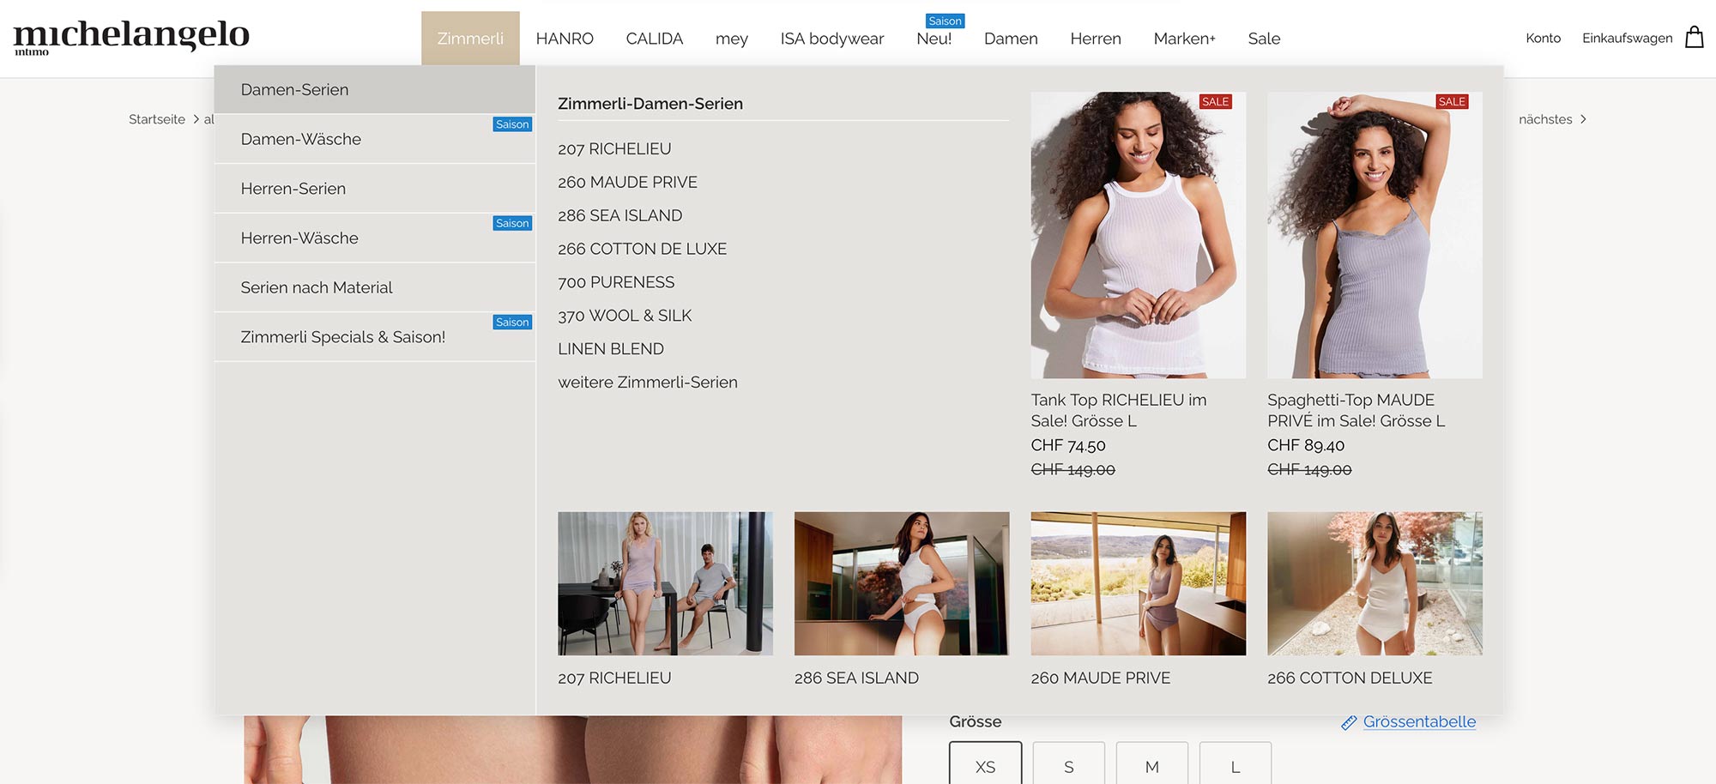1716x784 pixels.
Task: Click Saison badge on Damen-Wäsche
Action: tap(512, 124)
